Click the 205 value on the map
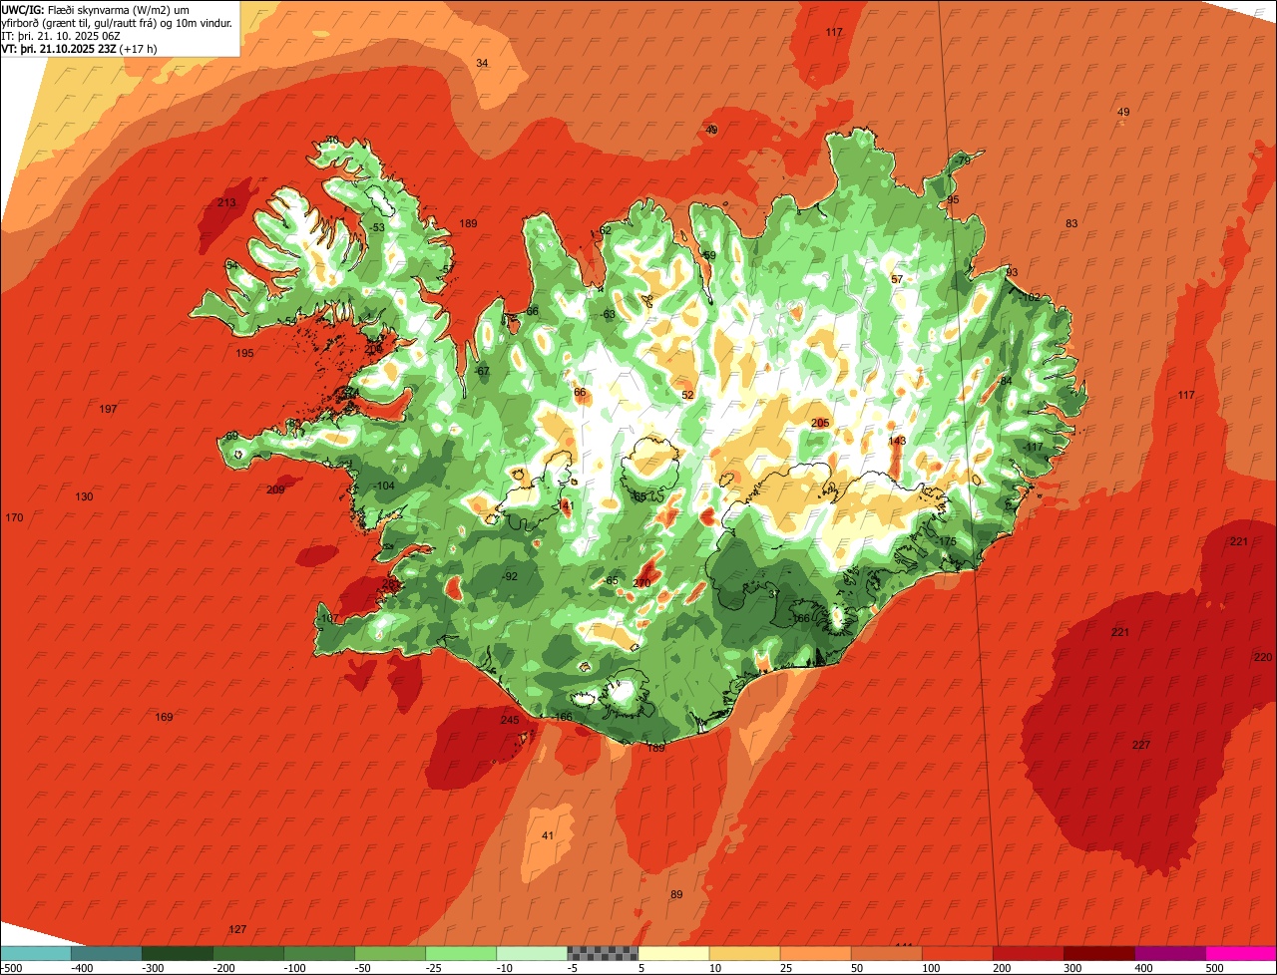 pyautogui.click(x=820, y=423)
